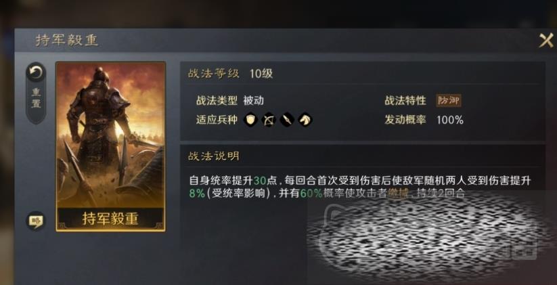Click the 重置 label under reset arrow
This screenshot has width=557, height=285.
(37, 98)
